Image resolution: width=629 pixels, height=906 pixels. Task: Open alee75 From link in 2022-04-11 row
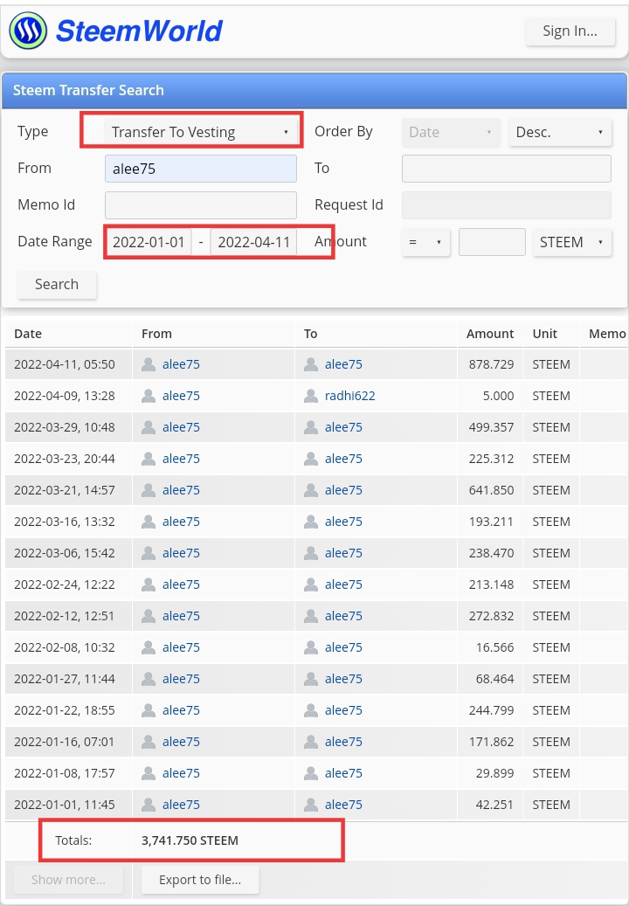pyautogui.click(x=181, y=364)
